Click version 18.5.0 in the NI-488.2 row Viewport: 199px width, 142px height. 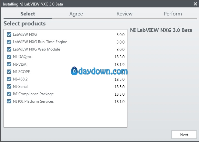tap(119, 80)
